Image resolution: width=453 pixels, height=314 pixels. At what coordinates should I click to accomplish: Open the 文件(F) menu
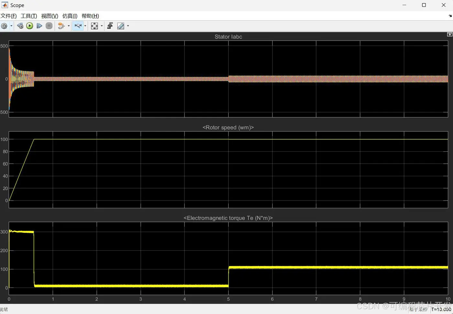9,16
